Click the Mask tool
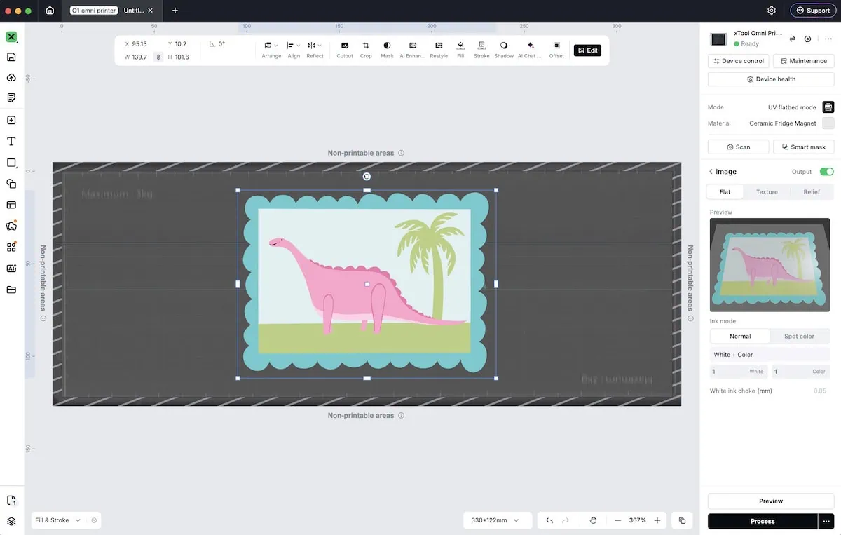 pyautogui.click(x=387, y=50)
